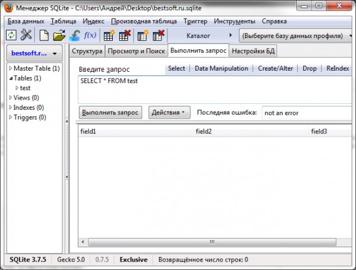Click the open database folder icon

pos(59,36)
